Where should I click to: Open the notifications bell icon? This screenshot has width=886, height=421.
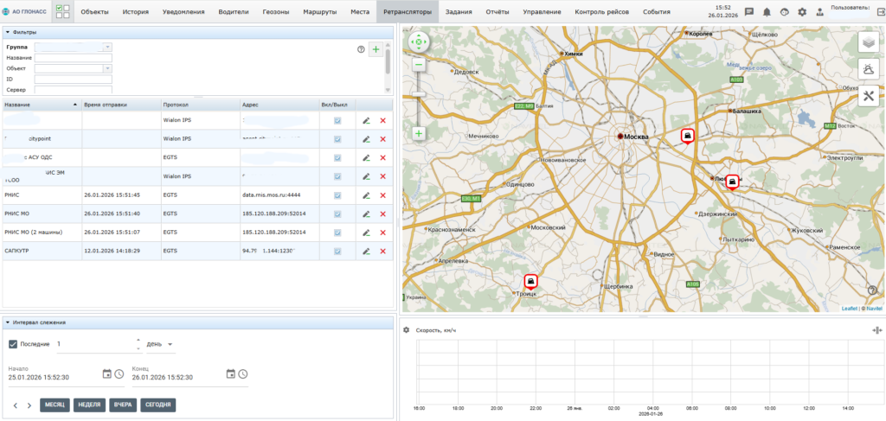(767, 12)
